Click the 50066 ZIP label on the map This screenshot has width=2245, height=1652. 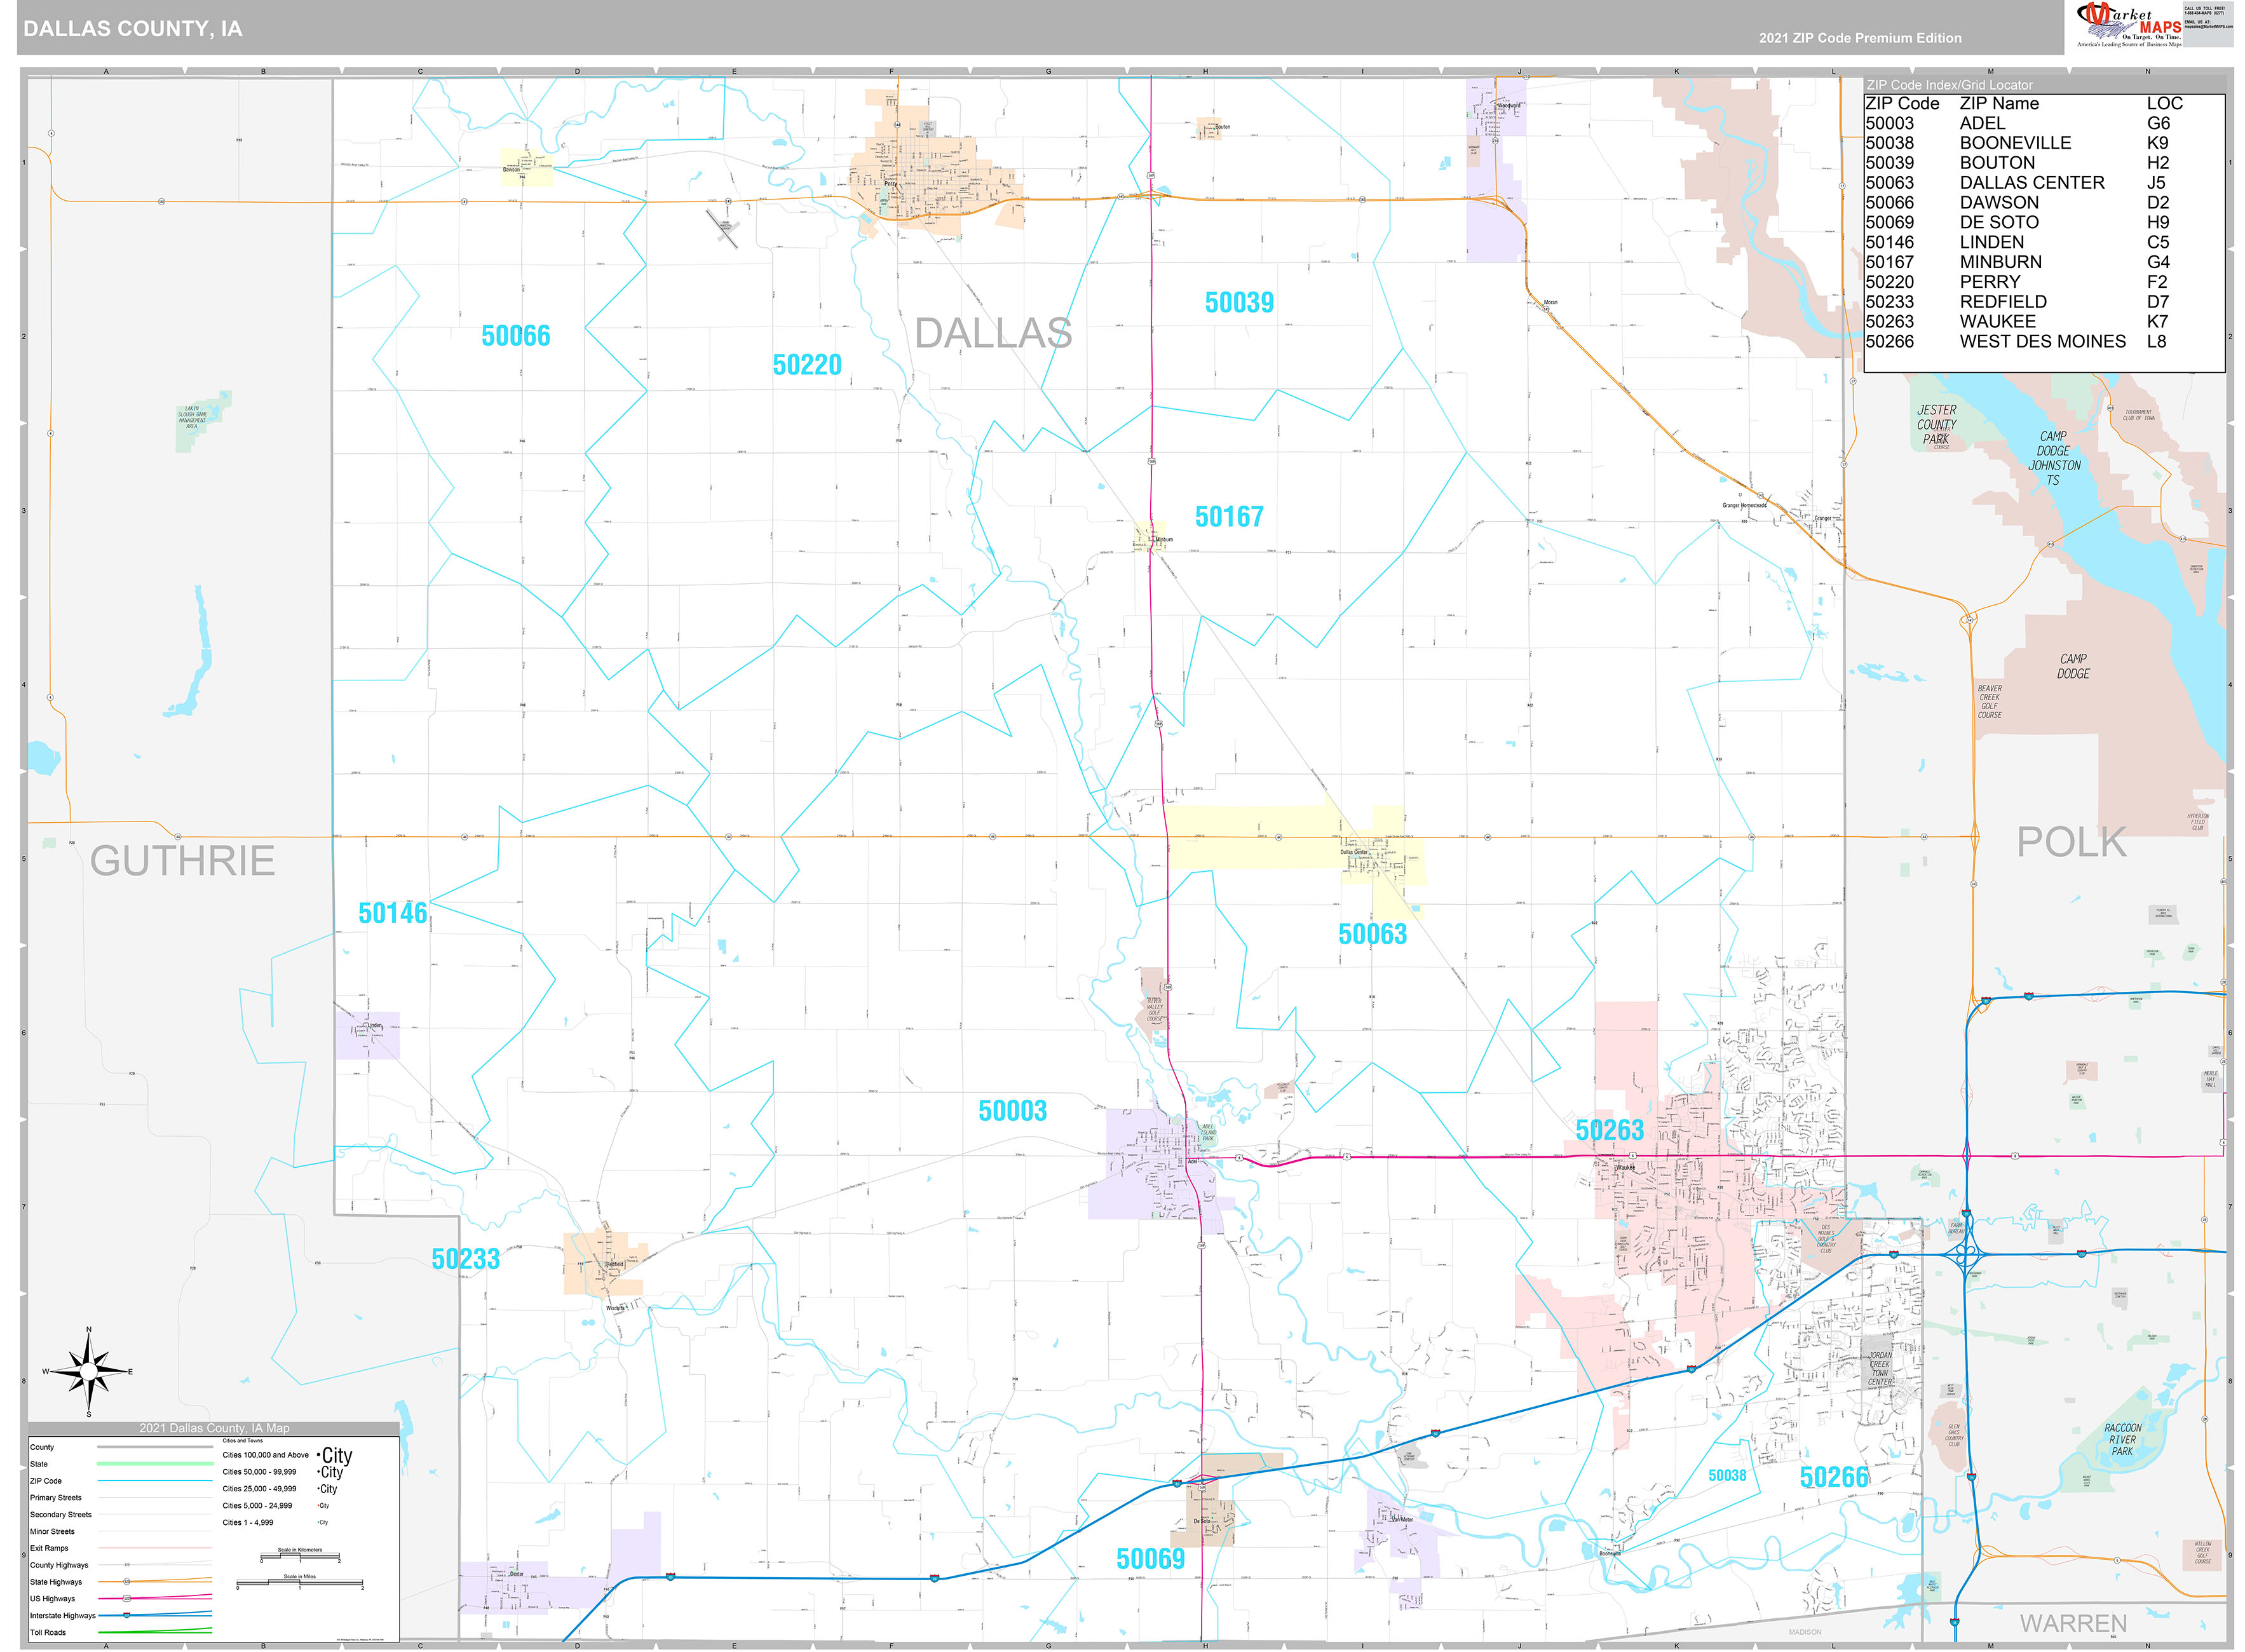[x=516, y=336]
